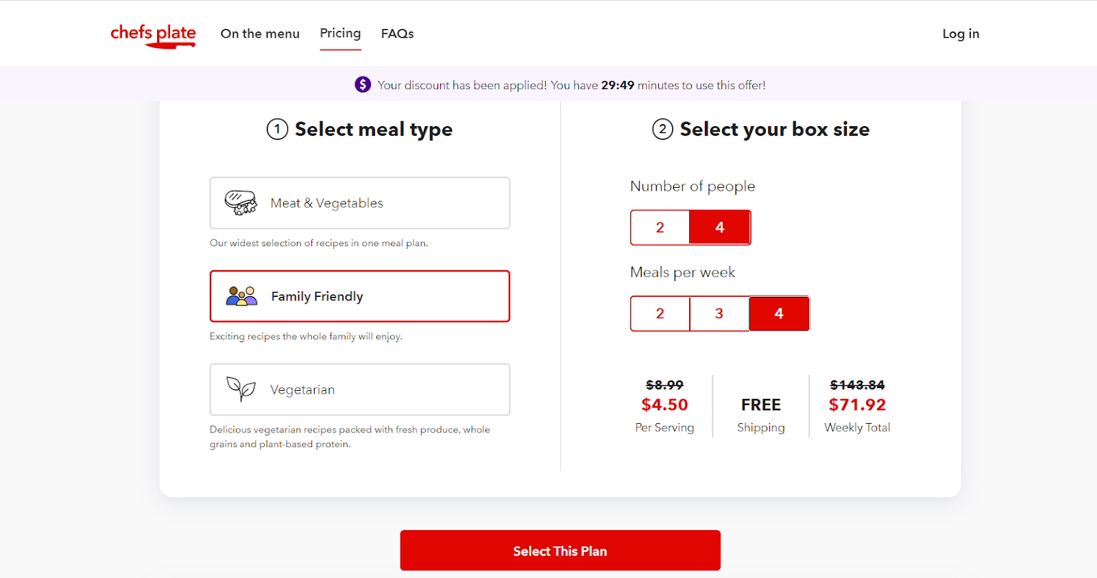Choose 4 meals per week

click(778, 313)
